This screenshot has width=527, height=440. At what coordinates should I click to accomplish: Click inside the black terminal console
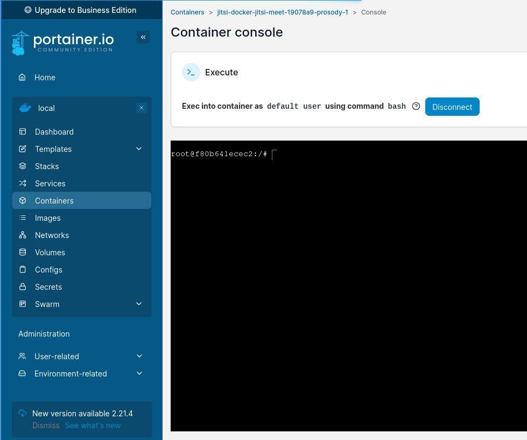pos(348,285)
